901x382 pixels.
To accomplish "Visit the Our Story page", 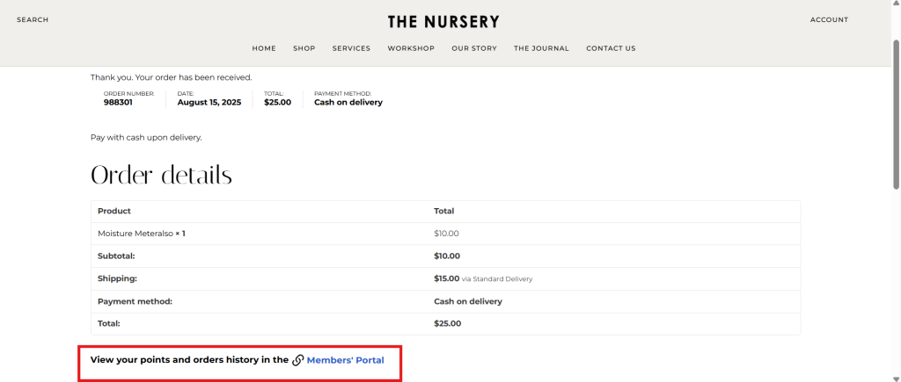I will (474, 48).
